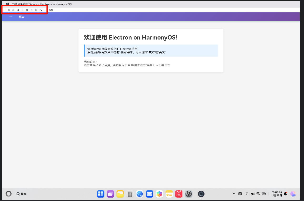
Task: Open the notification bell icon
Action: coord(285,194)
